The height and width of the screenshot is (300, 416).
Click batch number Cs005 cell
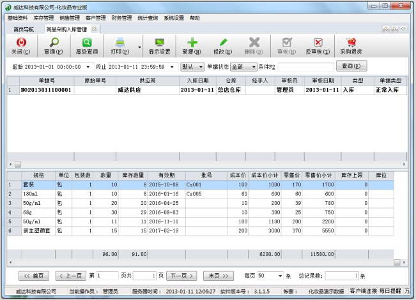click(206, 194)
